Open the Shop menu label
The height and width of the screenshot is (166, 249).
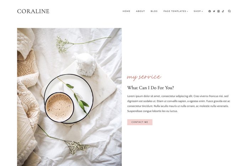197,11
